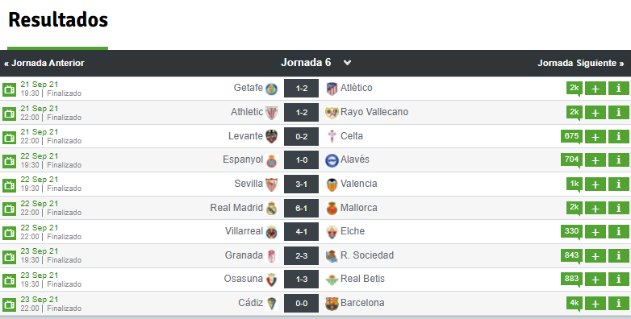Open the 4k comments bubble for Cádiz-Barcelona

(575, 304)
